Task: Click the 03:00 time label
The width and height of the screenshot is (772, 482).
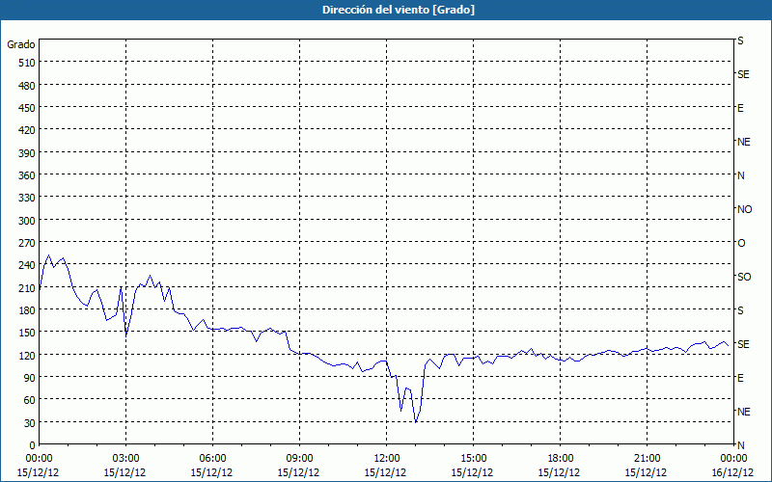Action: [x=125, y=459]
